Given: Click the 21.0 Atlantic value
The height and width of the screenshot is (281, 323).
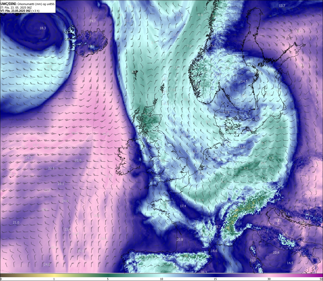Looking at the screenshot, I should click(x=16, y=222).
